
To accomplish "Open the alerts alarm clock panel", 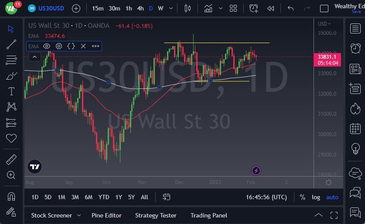I will (x=355, y=49).
